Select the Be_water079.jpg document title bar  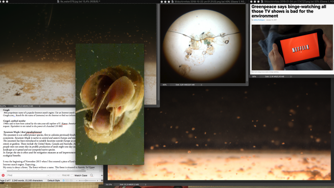[x=79, y=2]
